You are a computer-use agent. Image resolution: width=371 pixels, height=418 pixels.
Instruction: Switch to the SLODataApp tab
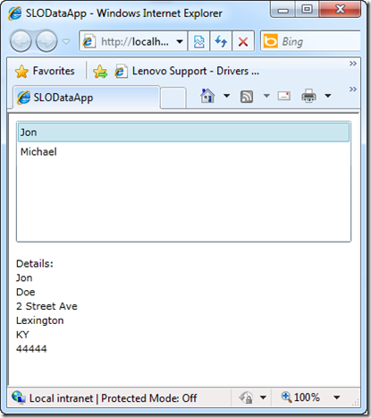[x=86, y=98]
